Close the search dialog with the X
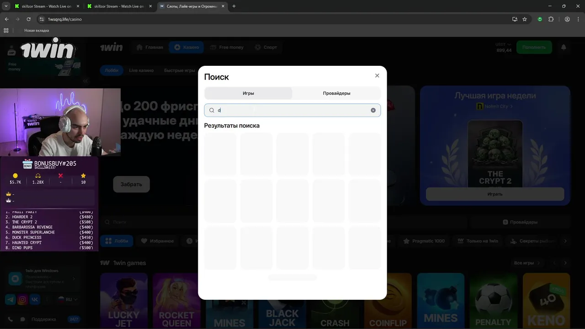This screenshot has height=329, width=585. pos(377,76)
